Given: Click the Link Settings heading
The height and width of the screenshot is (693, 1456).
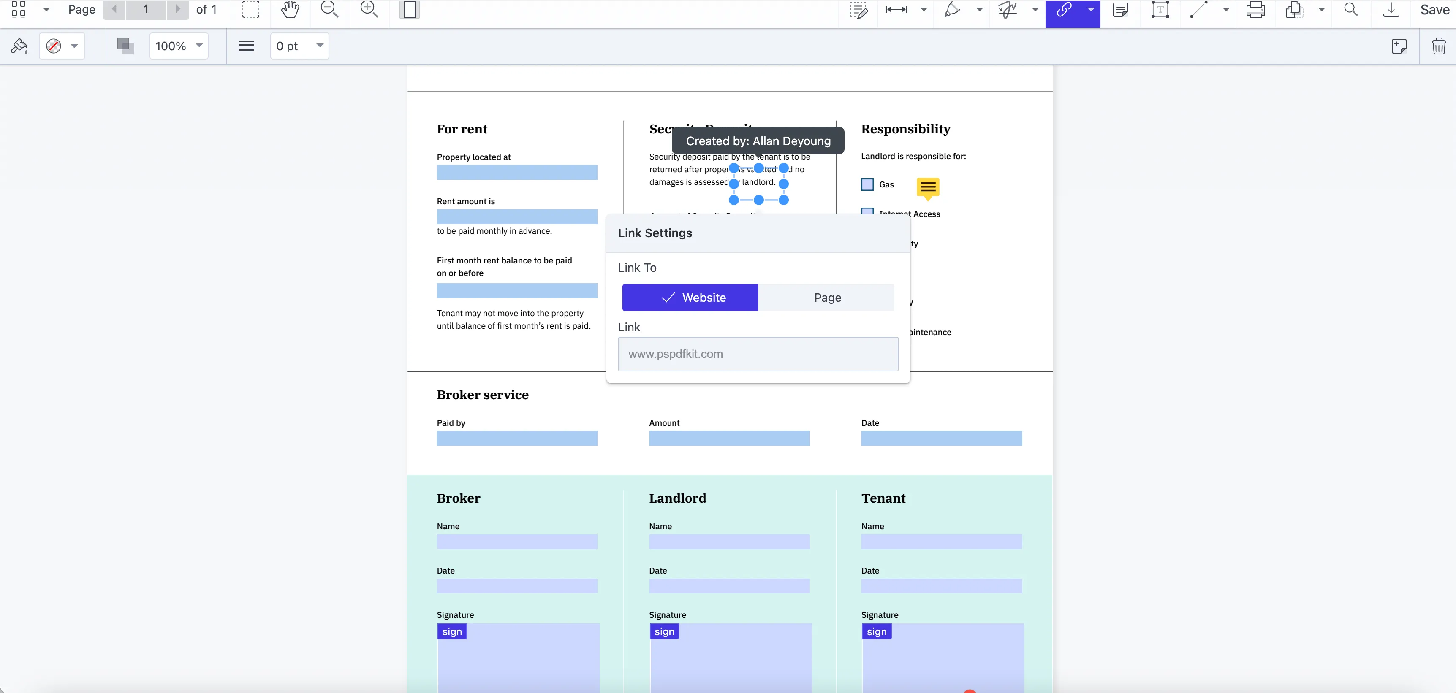Looking at the screenshot, I should [655, 233].
